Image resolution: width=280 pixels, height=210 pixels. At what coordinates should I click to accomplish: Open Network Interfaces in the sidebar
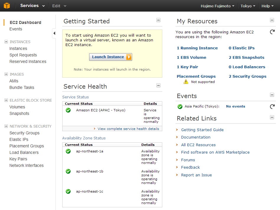click(x=27, y=165)
